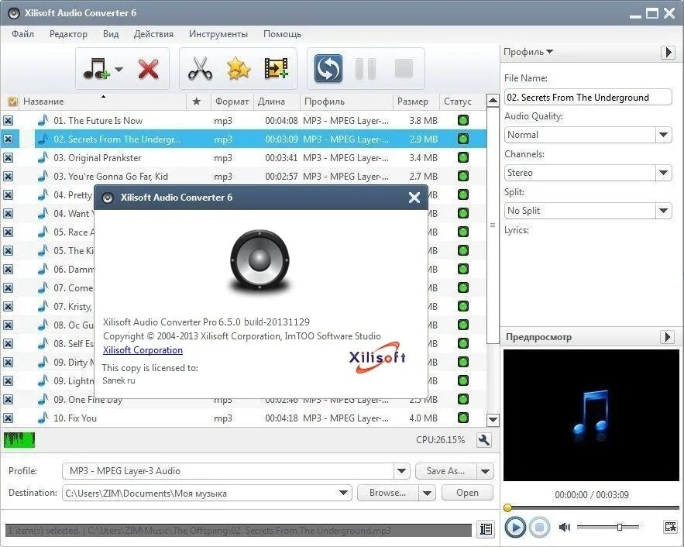Viewport: 684px width, 547px height.
Task: Open the Browse arrow dropdown
Action: point(427,493)
